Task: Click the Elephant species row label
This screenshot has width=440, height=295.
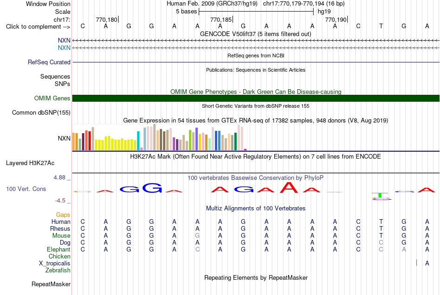Action: tap(59, 249)
